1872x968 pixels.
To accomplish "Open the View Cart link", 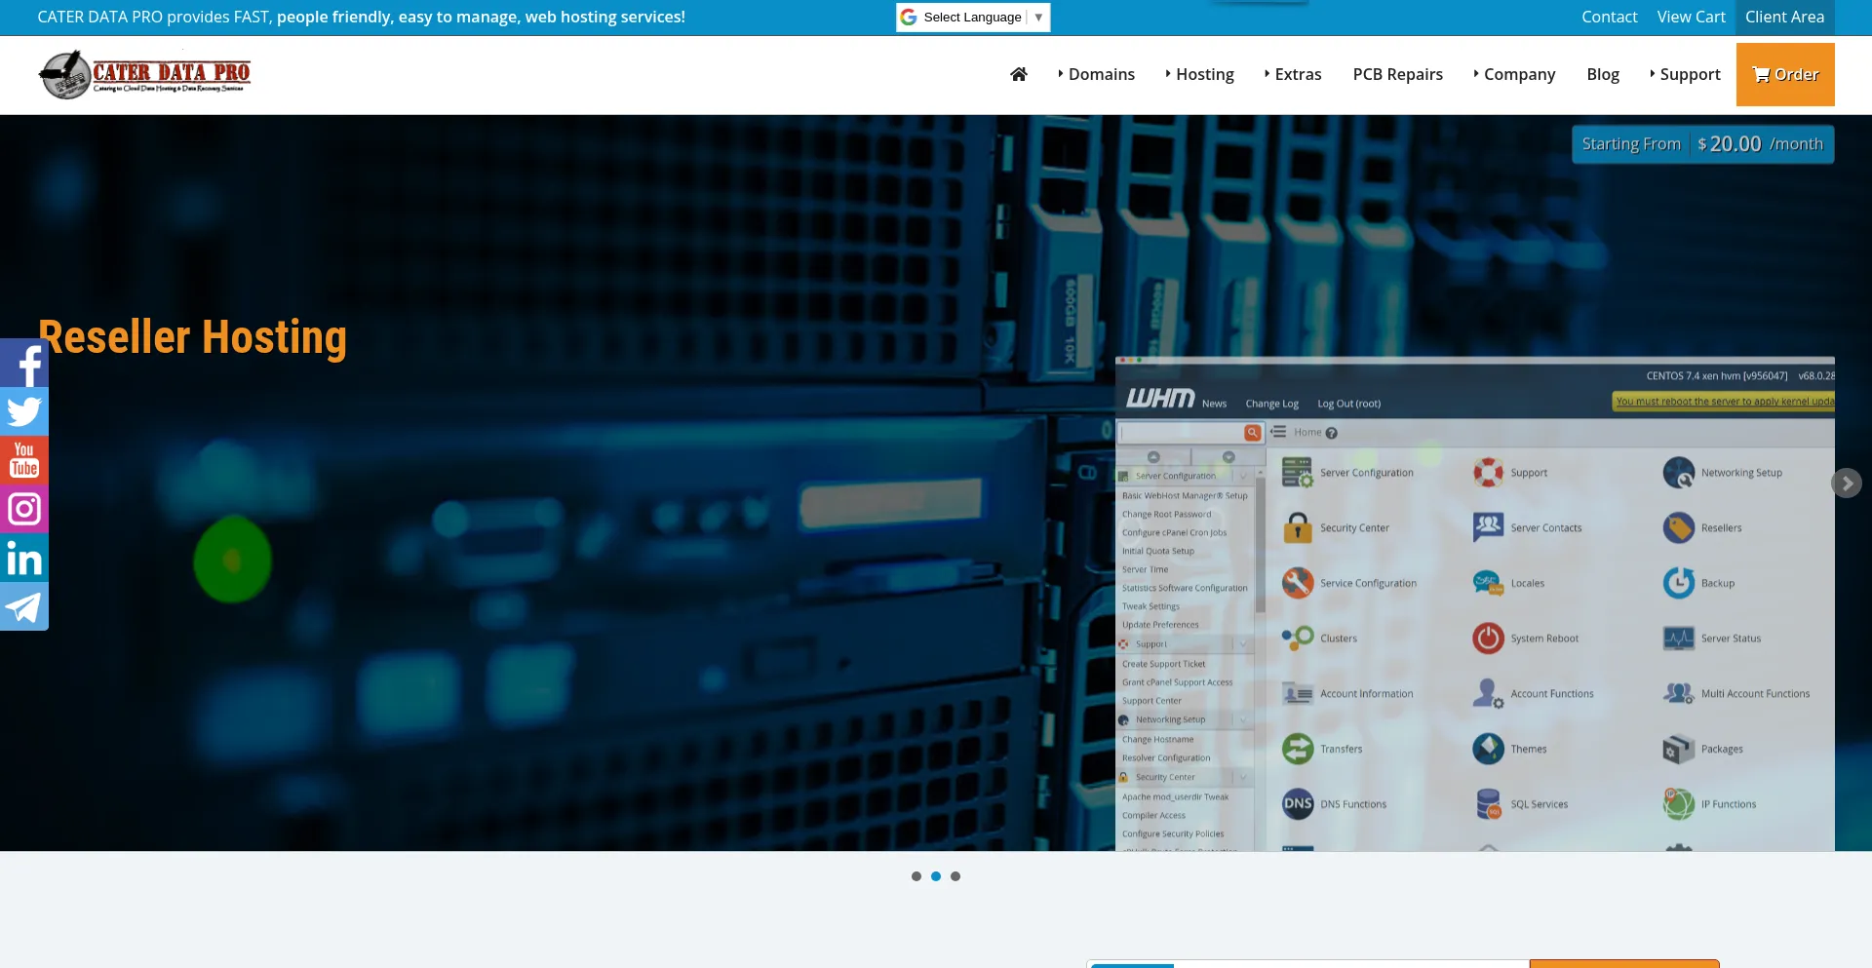I will pos(1692,17).
